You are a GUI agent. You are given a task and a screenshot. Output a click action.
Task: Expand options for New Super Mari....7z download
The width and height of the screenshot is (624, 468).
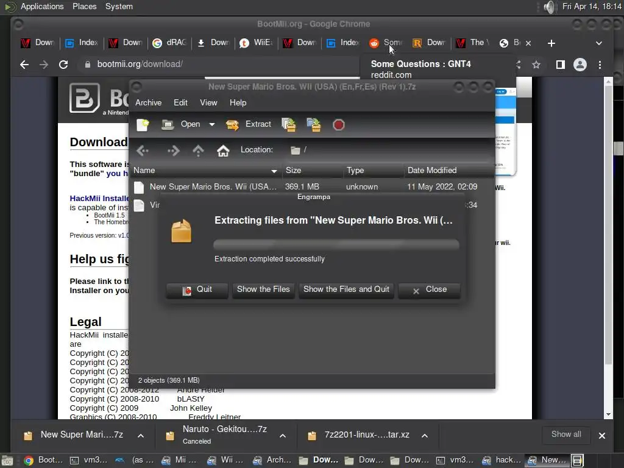(141, 436)
